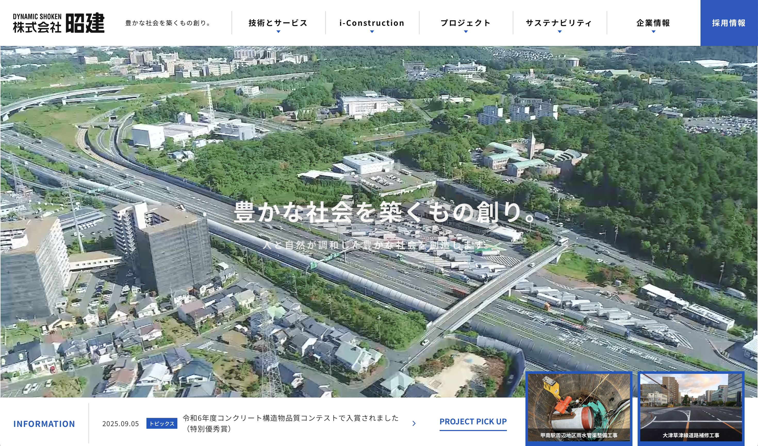
Task: Click the 昭建 company logo
Action: [59, 23]
